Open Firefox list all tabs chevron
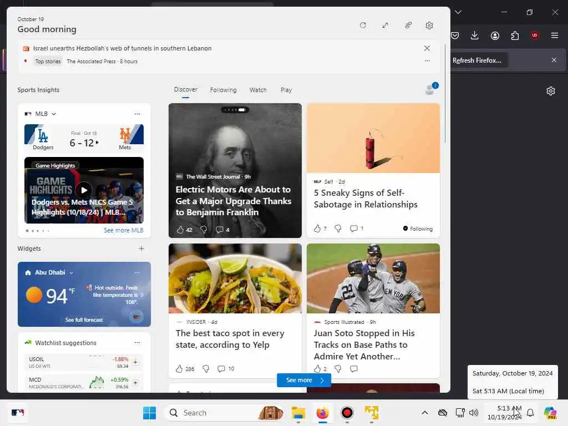Screen dimensions: 568x426 coord(458,12)
